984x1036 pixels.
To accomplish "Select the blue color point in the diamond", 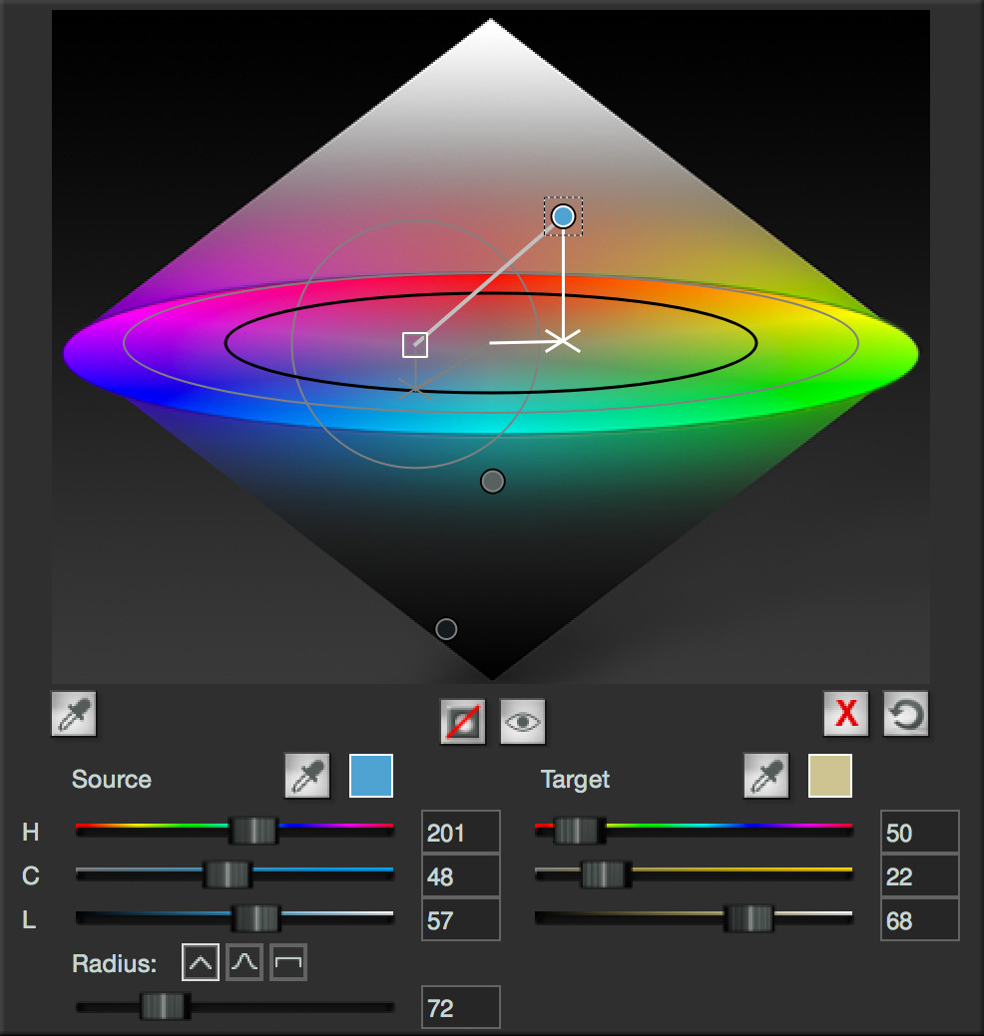I will coord(563,216).
